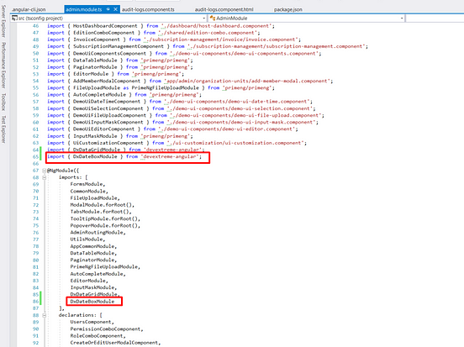Click 'PaginatorModule' import on line 52
Screen dimensions: 464x347
[x=95, y=67]
